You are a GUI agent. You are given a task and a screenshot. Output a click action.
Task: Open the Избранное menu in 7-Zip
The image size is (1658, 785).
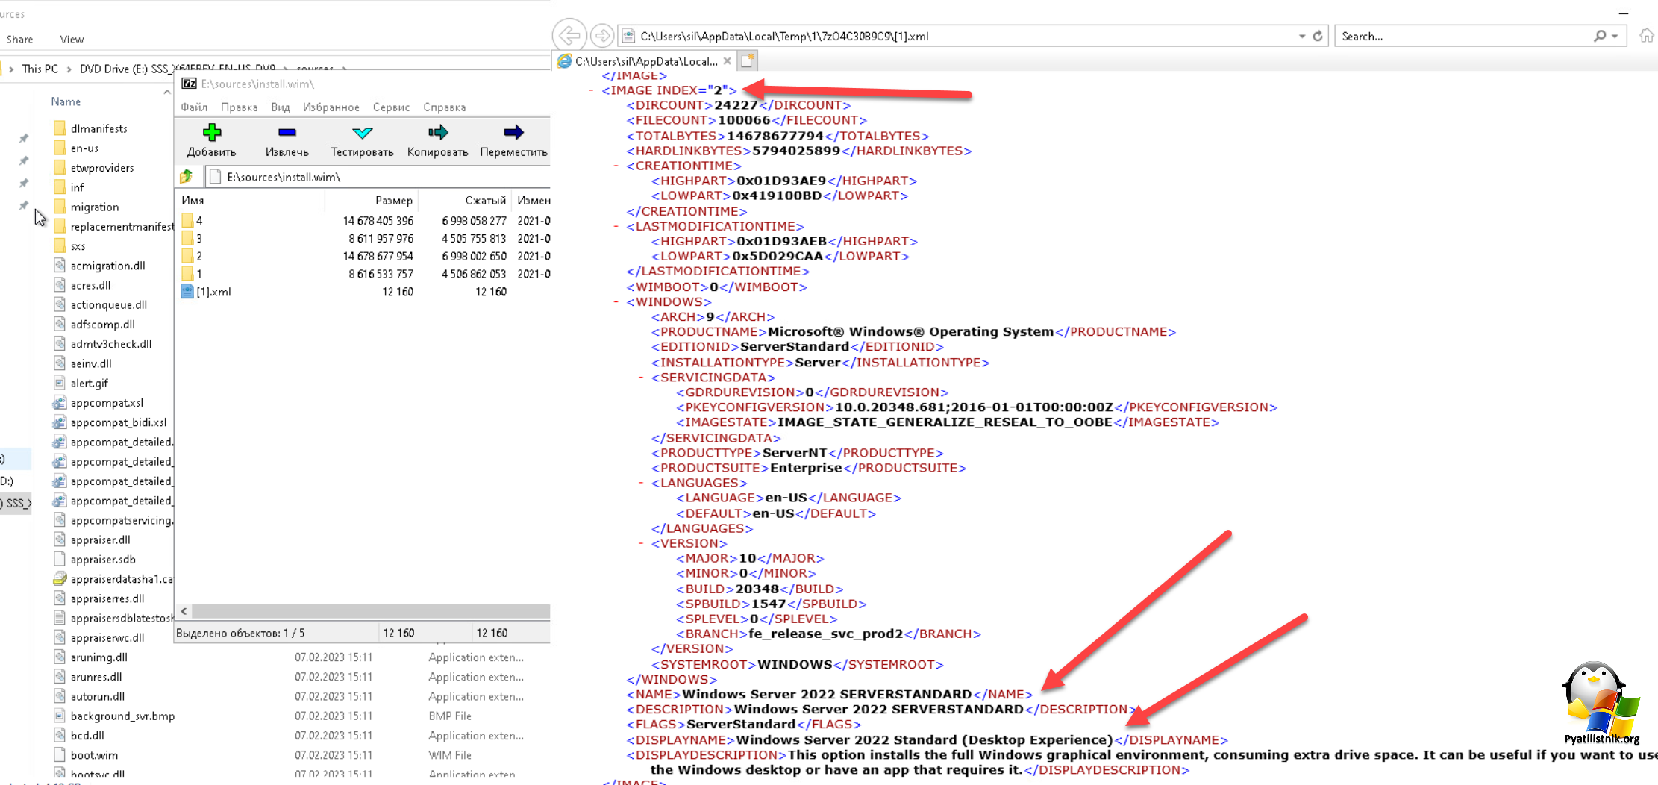[331, 107]
